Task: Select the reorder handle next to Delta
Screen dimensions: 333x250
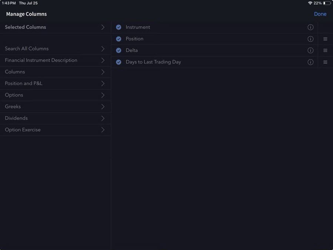Action: pyautogui.click(x=325, y=50)
